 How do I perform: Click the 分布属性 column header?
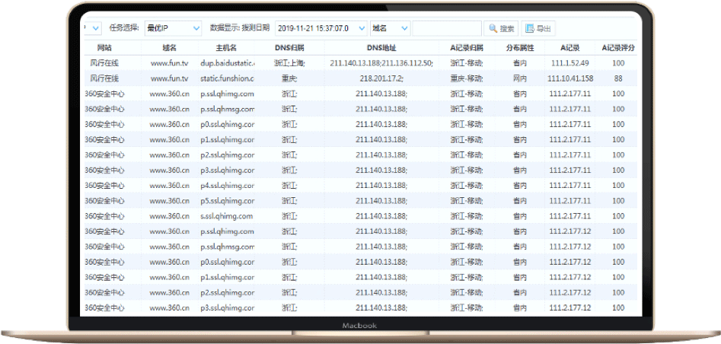[520, 47]
